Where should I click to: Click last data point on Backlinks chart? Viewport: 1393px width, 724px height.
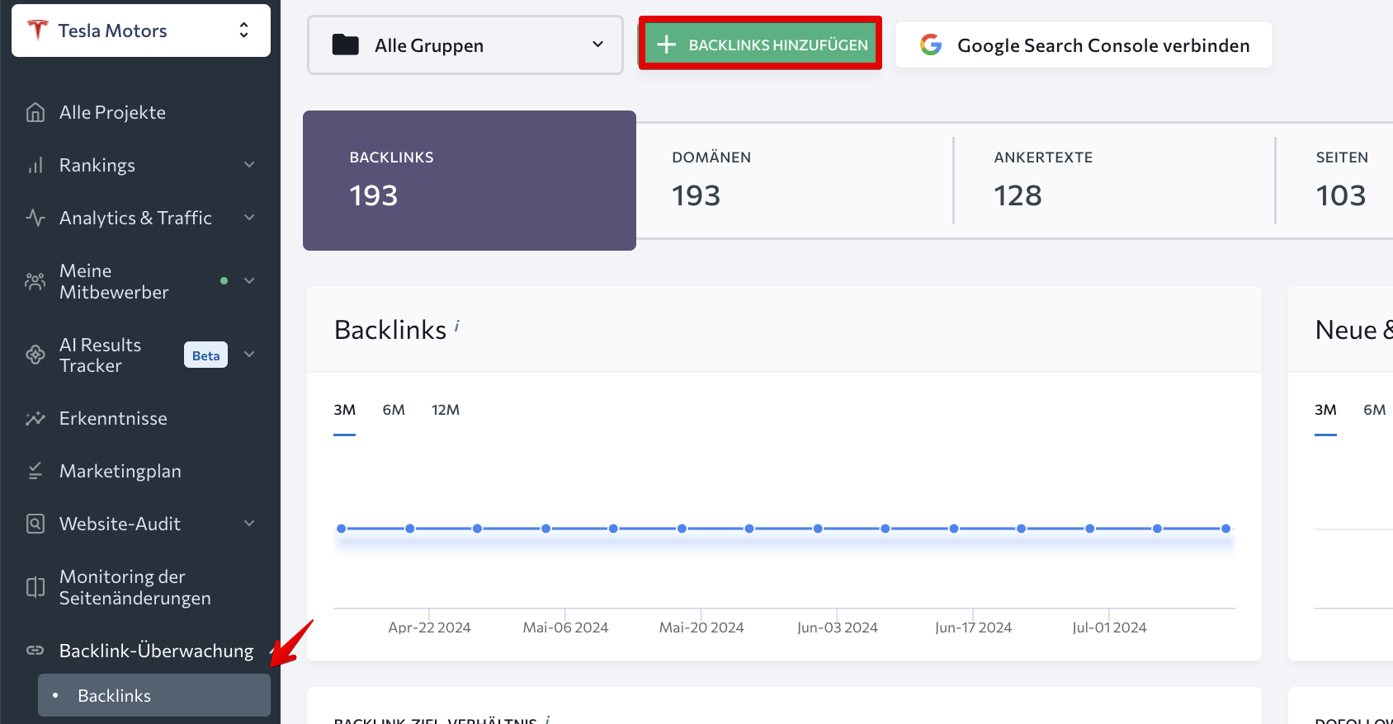tap(1225, 529)
